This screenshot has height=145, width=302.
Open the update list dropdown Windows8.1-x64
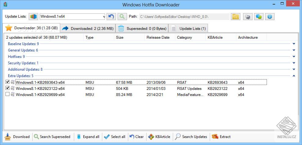click(x=72, y=16)
